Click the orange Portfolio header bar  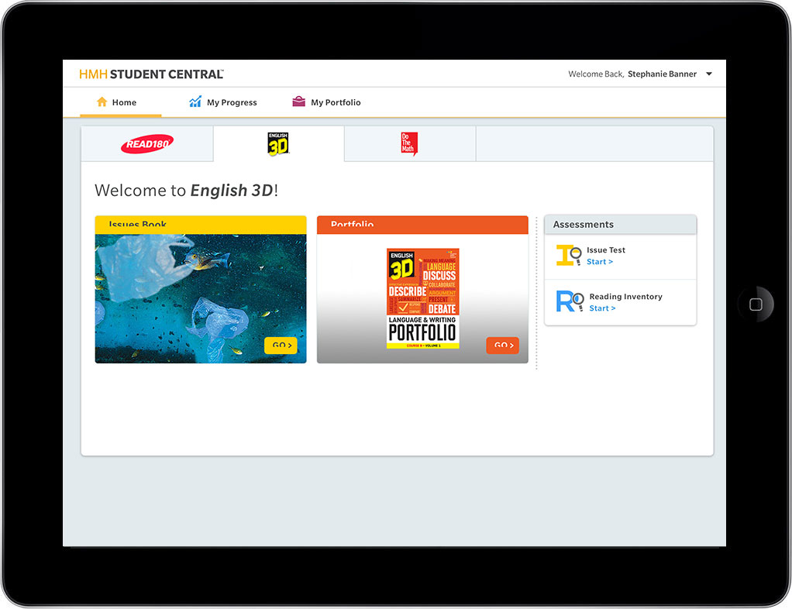tap(422, 225)
